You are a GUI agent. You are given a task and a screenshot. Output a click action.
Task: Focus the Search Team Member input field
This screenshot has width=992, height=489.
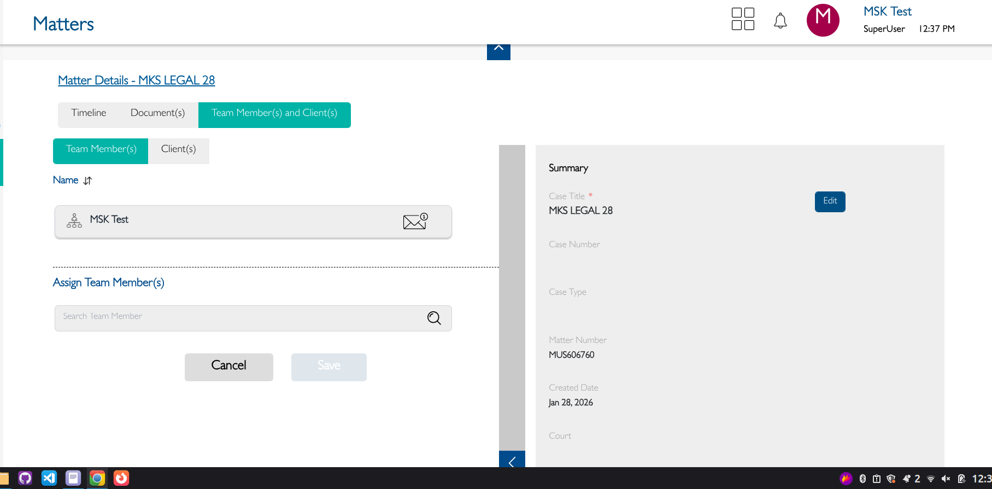[x=240, y=317]
